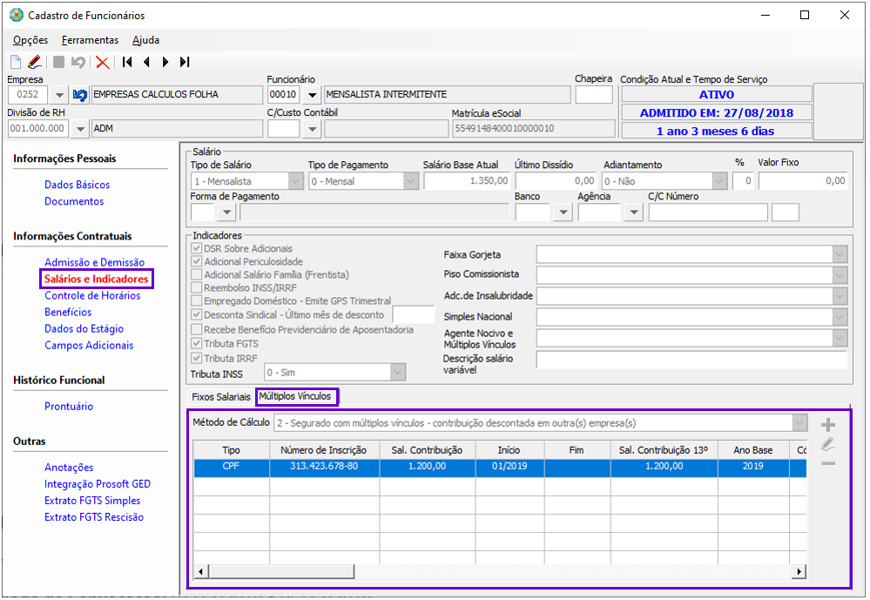Toggle Tributa IRRF checkbox
Image resolution: width=870 pixels, height=600 pixels.
pos(197,358)
